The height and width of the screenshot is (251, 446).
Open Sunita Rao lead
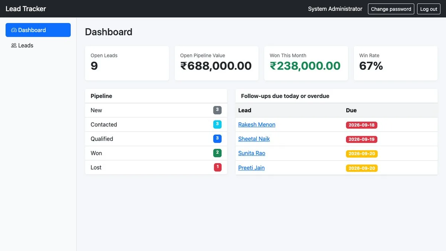[x=252, y=153]
